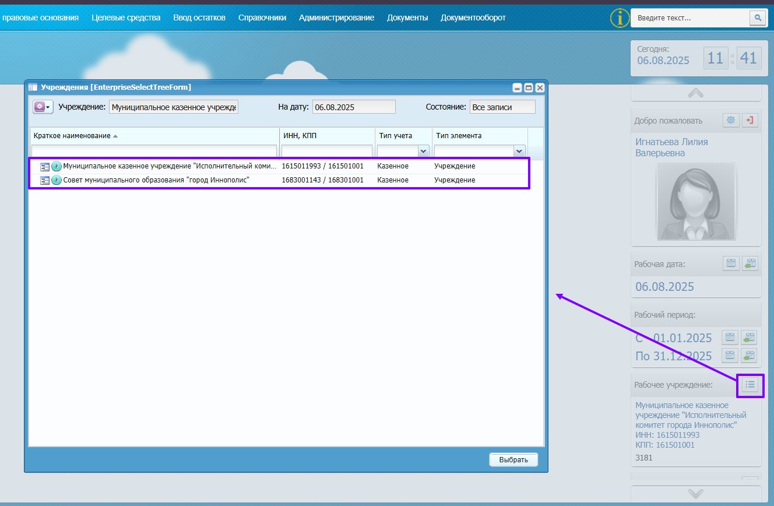Image resolution: width=774 pixels, height=506 pixels.
Task: Click the Выбрать button
Action: [x=513, y=460]
